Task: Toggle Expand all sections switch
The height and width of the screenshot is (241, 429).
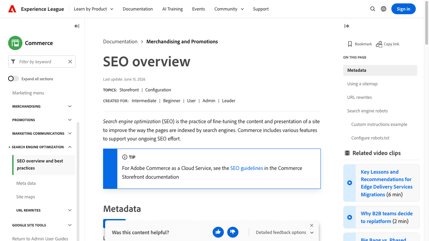Action: click(14, 79)
